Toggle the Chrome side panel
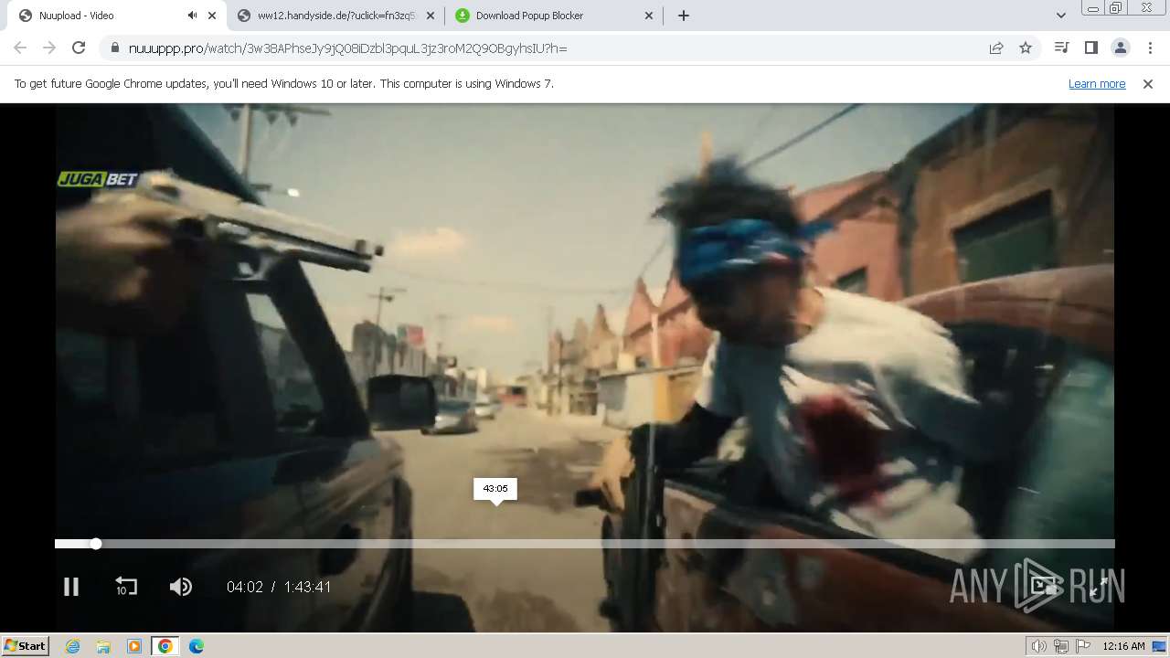This screenshot has height=658, width=1170. pyautogui.click(x=1090, y=48)
